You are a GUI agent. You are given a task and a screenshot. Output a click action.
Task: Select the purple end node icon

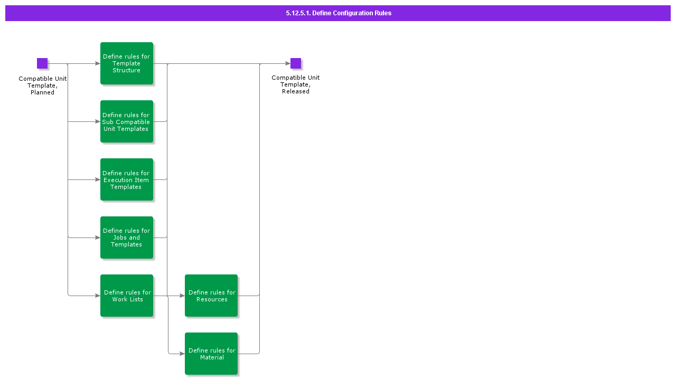click(x=295, y=62)
